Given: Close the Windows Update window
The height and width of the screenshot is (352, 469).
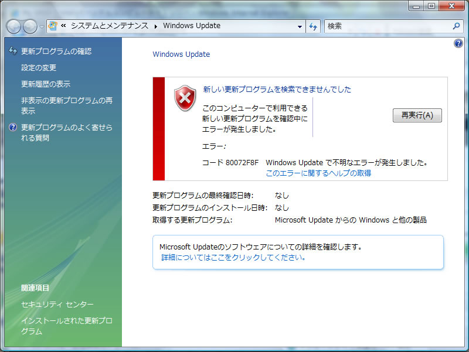Looking at the screenshot, I should [x=451, y=6].
